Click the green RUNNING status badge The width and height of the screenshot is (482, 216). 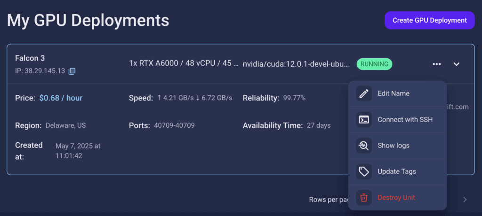(374, 64)
